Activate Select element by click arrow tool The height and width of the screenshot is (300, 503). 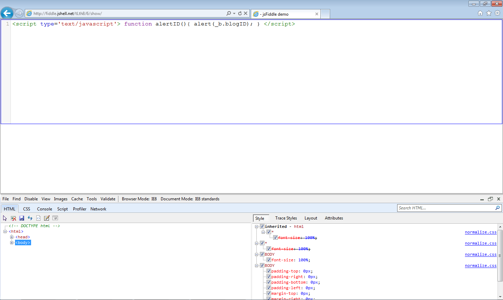tap(5, 218)
